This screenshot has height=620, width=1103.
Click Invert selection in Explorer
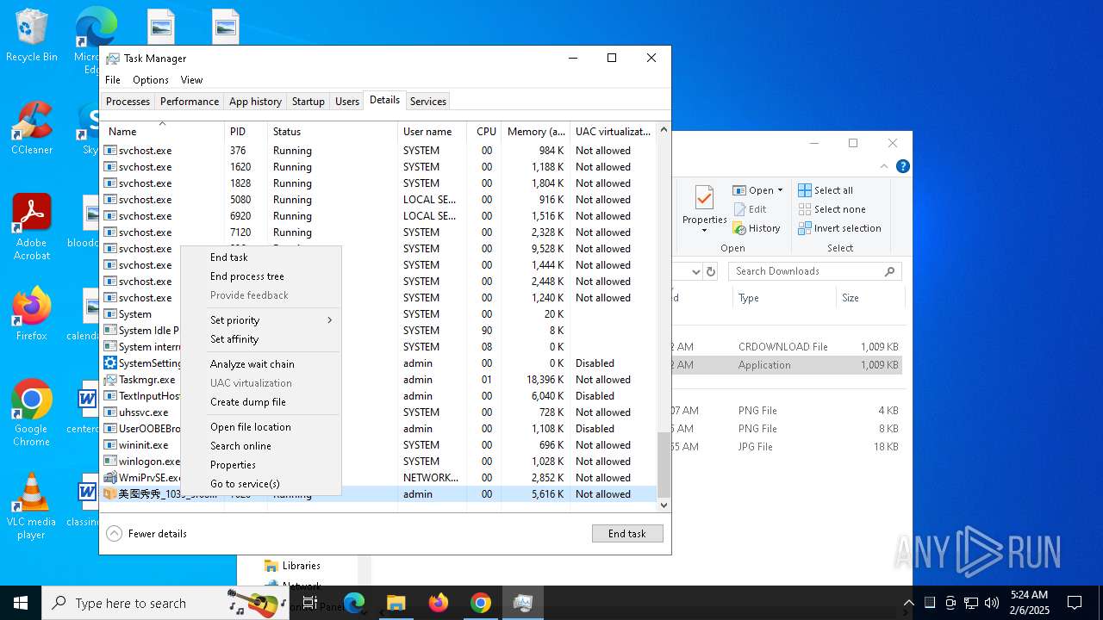(839, 228)
